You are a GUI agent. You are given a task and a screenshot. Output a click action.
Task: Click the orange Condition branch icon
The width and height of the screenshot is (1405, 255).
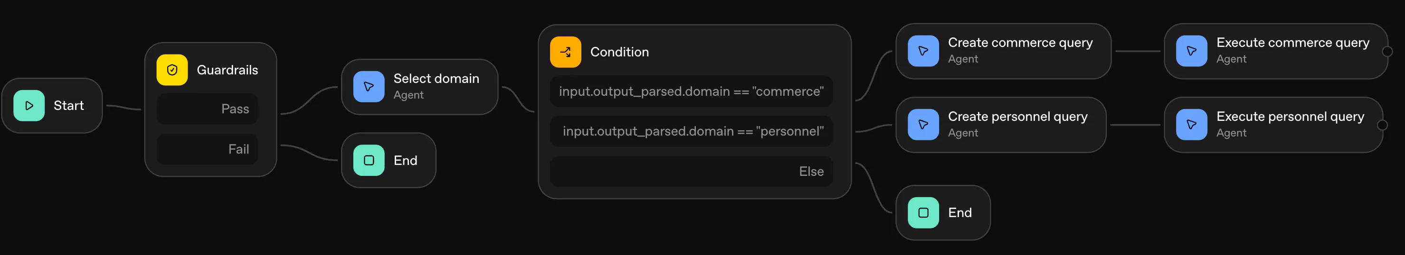(x=566, y=52)
